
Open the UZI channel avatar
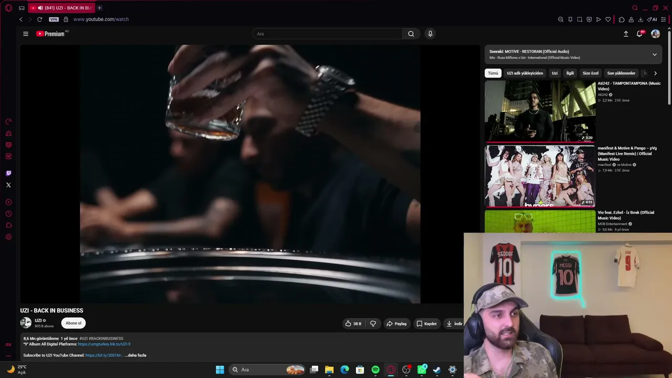click(26, 323)
